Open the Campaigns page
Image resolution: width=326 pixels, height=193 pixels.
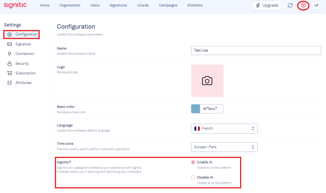pyautogui.click(x=168, y=5)
